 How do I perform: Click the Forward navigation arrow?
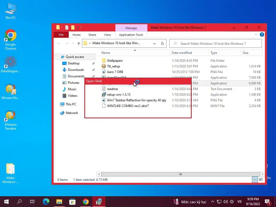[67, 43]
